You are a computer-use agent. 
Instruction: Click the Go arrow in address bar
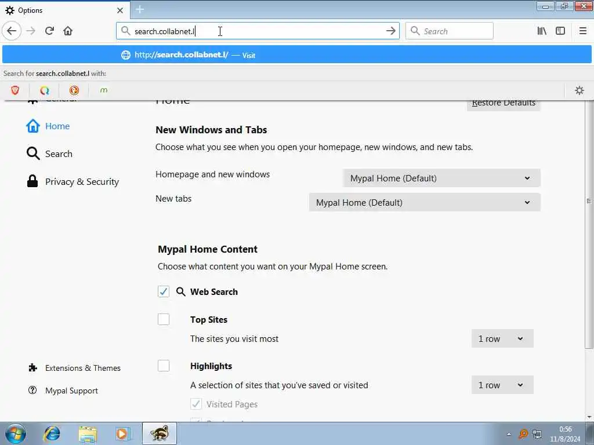pyautogui.click(x=390, y=31)
